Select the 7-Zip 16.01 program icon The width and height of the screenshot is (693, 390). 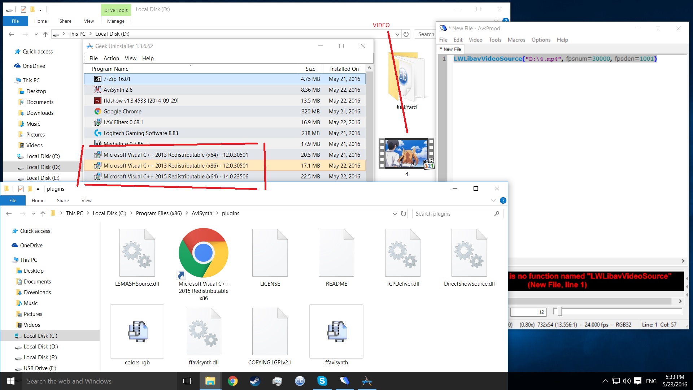[97, 79]
